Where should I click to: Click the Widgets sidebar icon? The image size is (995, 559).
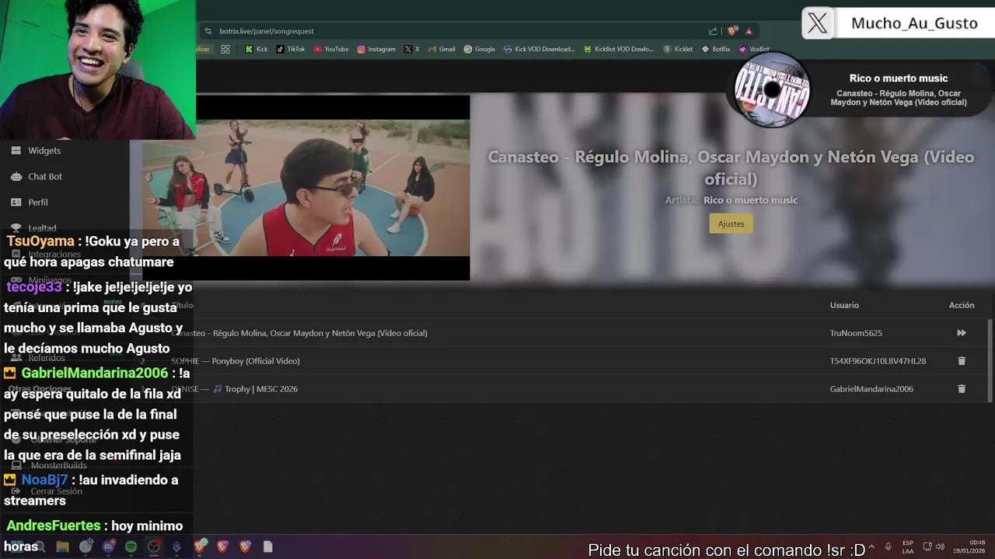click(16, 151)
